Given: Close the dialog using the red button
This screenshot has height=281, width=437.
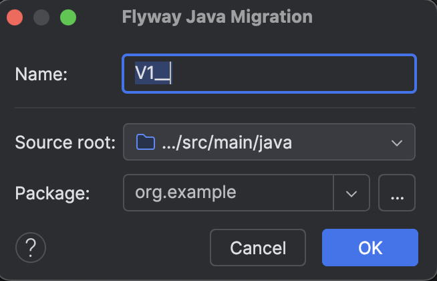Looking at the screenshot, I should coord(15,17).
